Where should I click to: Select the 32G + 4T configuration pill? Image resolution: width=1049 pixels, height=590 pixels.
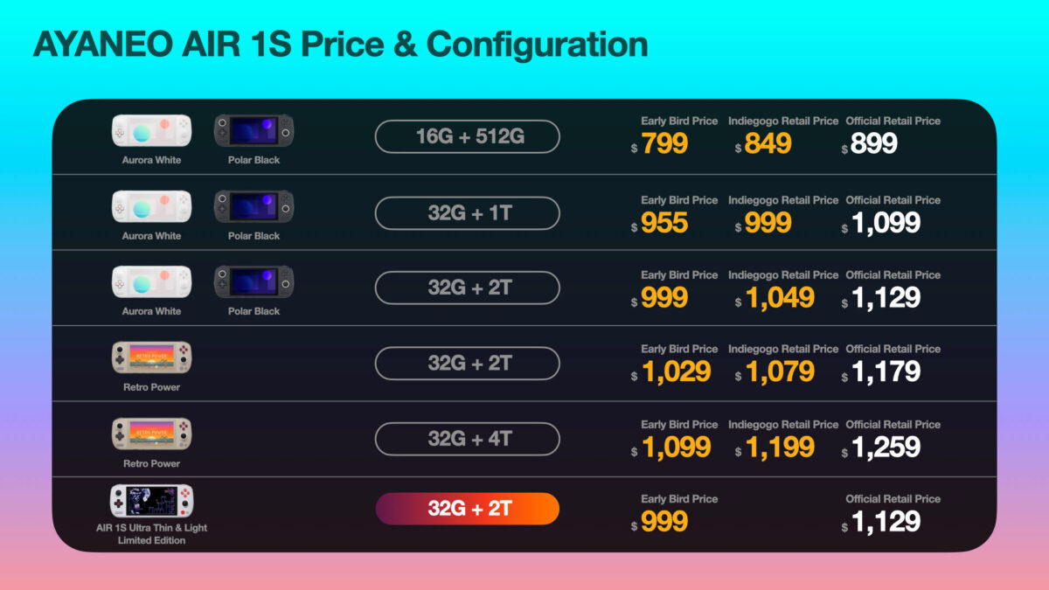pyautogui.click(x=467, y=439)
